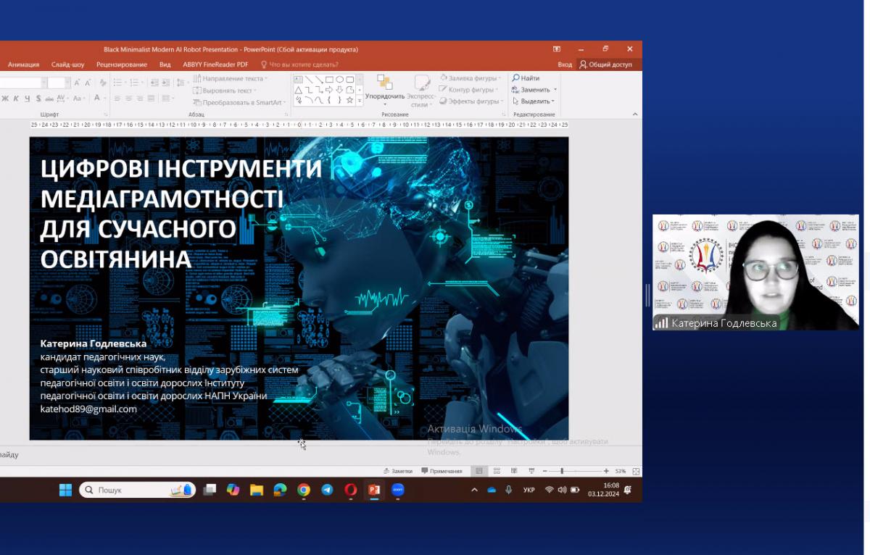Increase list indent level

[x=165, y=83]
